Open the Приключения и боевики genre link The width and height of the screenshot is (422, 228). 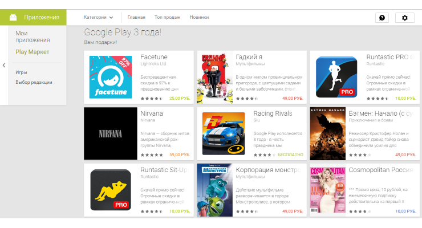coord(371,120)
